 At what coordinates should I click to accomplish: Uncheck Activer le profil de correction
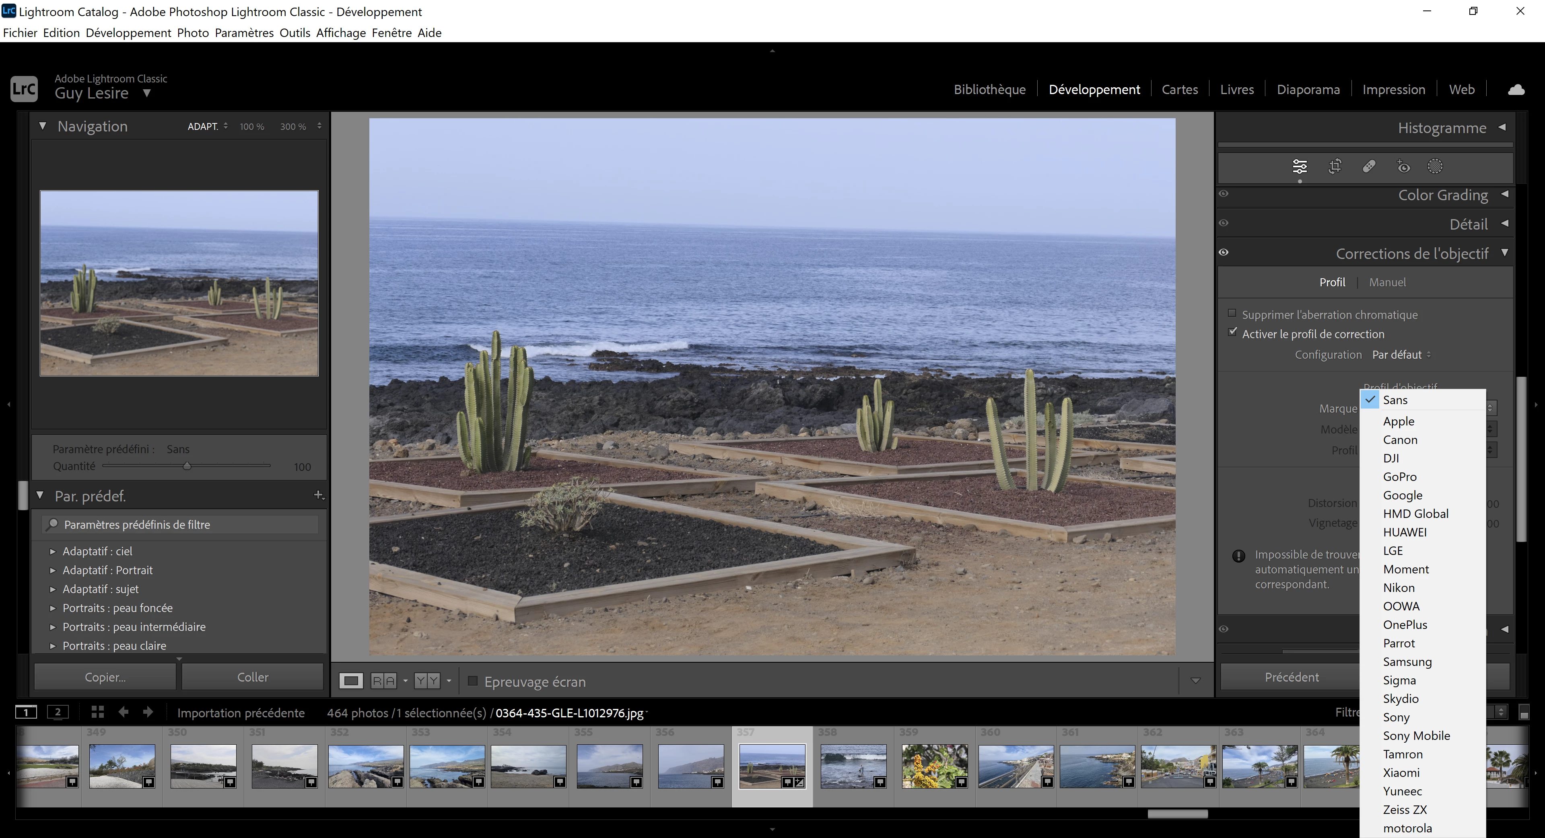(x=1232, y=333)
